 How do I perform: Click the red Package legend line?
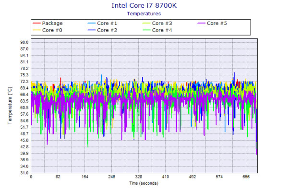point(36,23)
